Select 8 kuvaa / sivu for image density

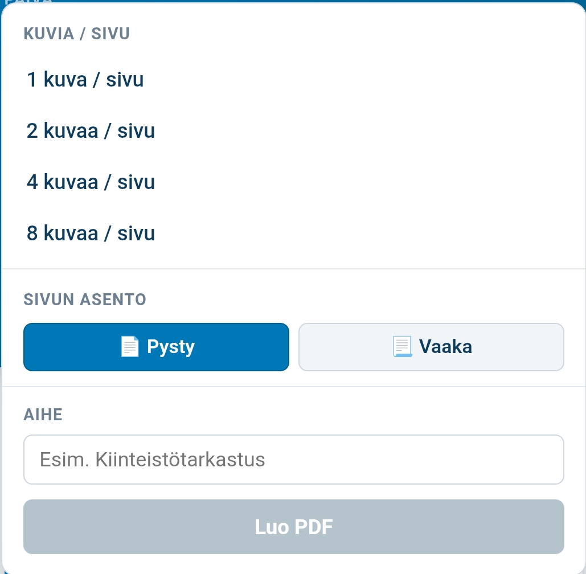[x=90, y=233]
